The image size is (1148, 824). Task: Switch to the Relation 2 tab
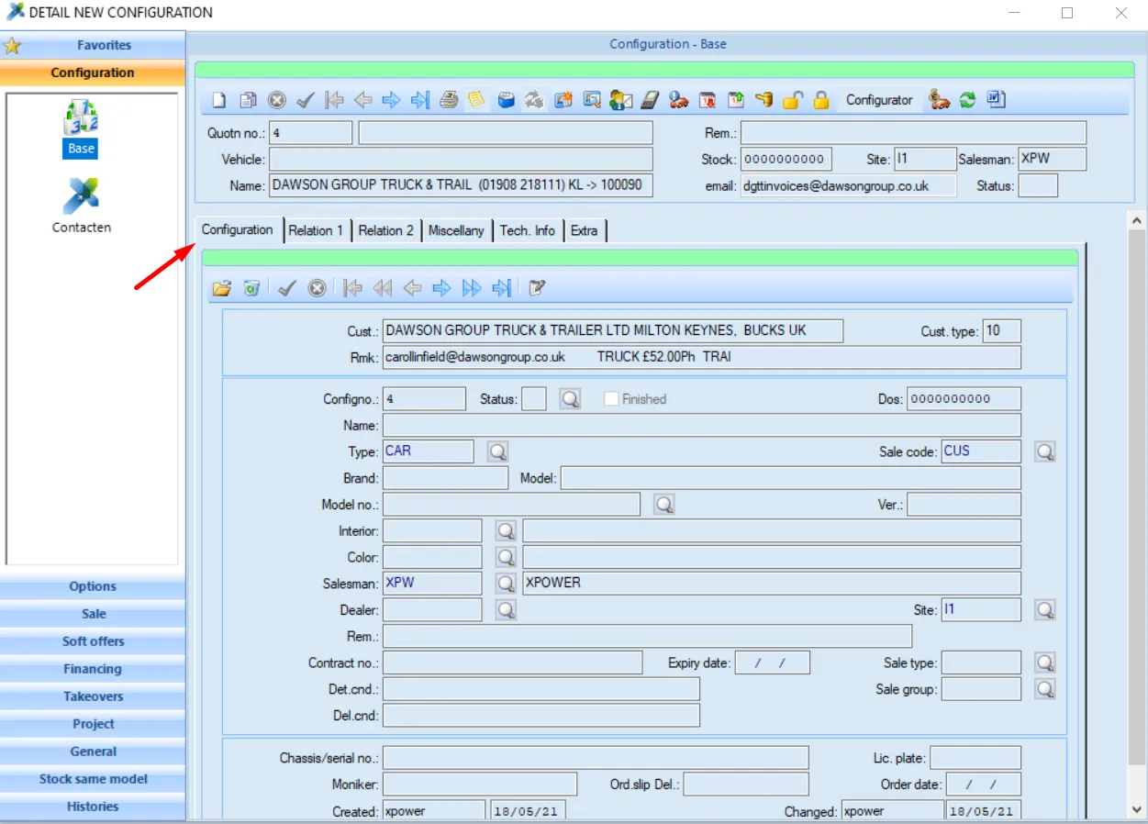385,230
